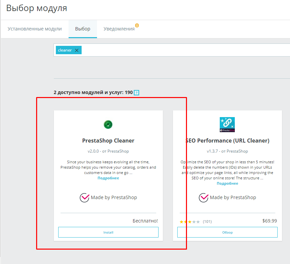Click the v2.0.0 - от PrestaShop version text
Screen dimensions: 290x264
click(x=108, y=151)
